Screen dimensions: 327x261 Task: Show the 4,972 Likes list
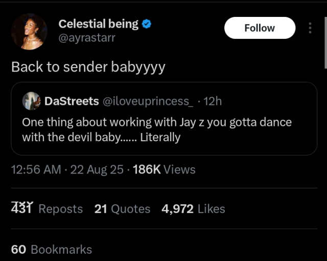pyautogui.click(x=193, y=209)
